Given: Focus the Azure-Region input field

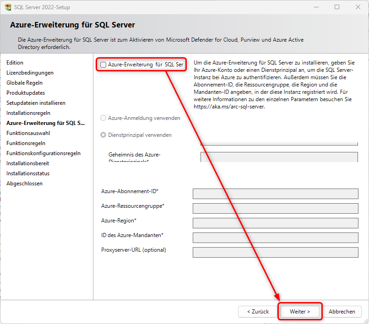Looking at the screenshot, I should click(275, 223).
